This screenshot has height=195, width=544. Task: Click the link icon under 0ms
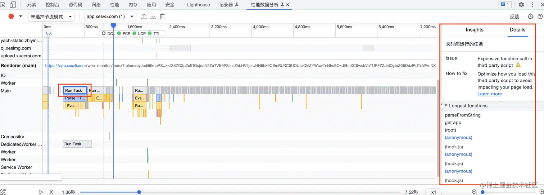coord(48,33)
